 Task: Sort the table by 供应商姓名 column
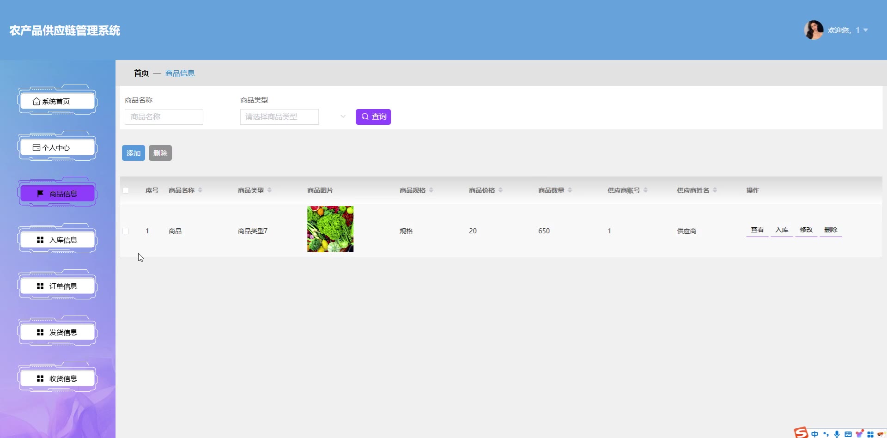[x=715, y=190]
